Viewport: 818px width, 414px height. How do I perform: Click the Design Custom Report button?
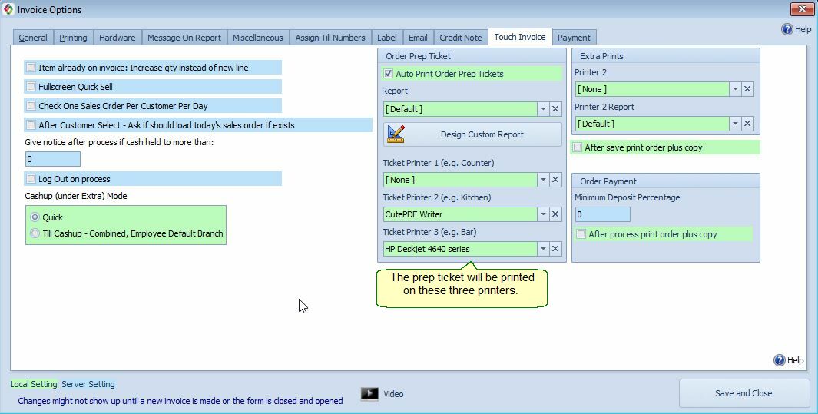(472, 134)
